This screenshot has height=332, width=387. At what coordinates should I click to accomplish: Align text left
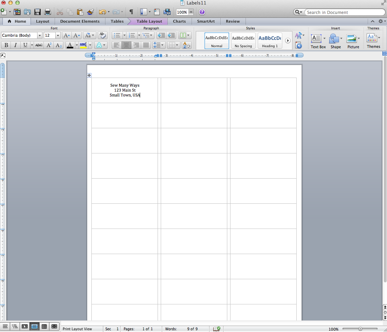[117, 45]
